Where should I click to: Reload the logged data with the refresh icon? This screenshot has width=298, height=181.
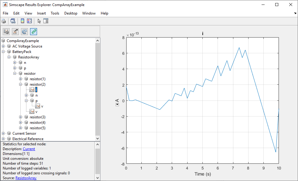pos(24,32)
